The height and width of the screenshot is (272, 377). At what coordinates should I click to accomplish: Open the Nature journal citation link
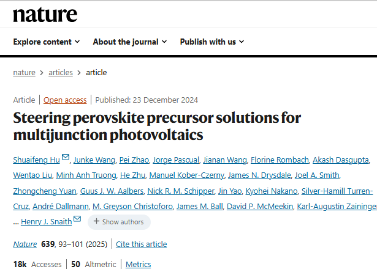pos(25,244)
